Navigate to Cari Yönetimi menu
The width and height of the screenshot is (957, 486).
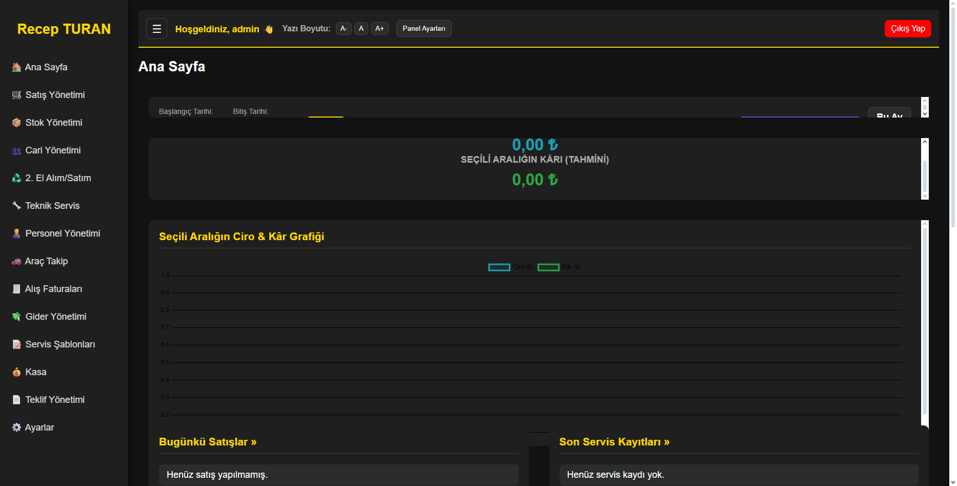[x=53, y=150]
